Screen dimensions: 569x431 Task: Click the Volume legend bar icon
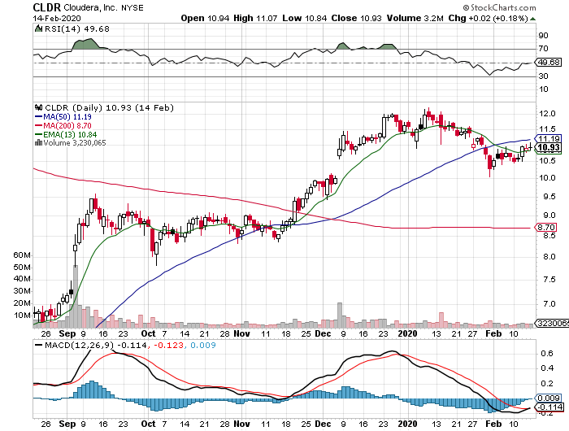[x=37, y=143]
